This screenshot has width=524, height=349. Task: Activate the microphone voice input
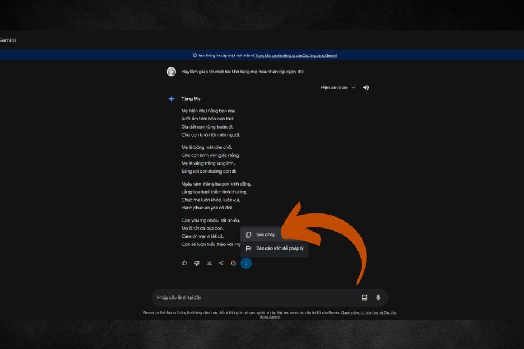click(x=378, y=297)
